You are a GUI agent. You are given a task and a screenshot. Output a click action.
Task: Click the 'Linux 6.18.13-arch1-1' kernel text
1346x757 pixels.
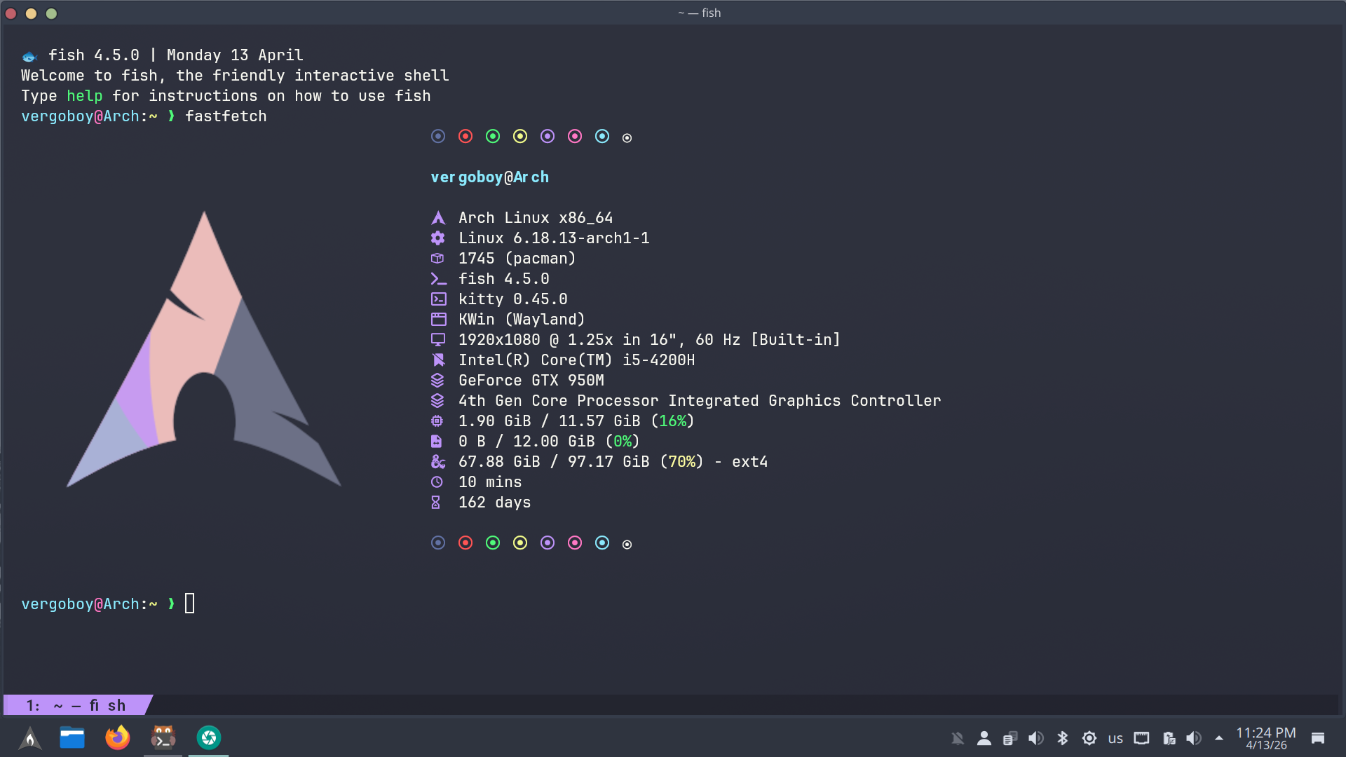[554, 238]
